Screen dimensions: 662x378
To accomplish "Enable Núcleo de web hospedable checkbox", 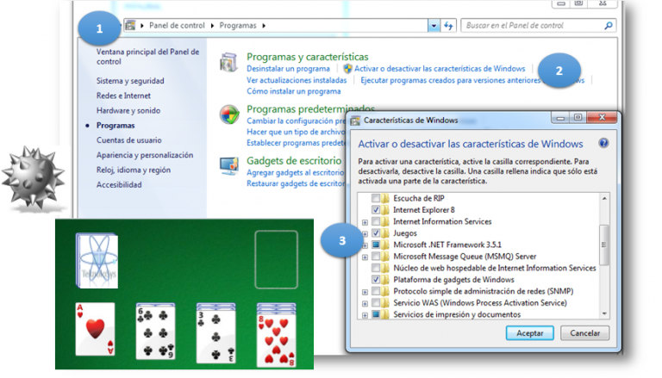I will pos(375,268).
